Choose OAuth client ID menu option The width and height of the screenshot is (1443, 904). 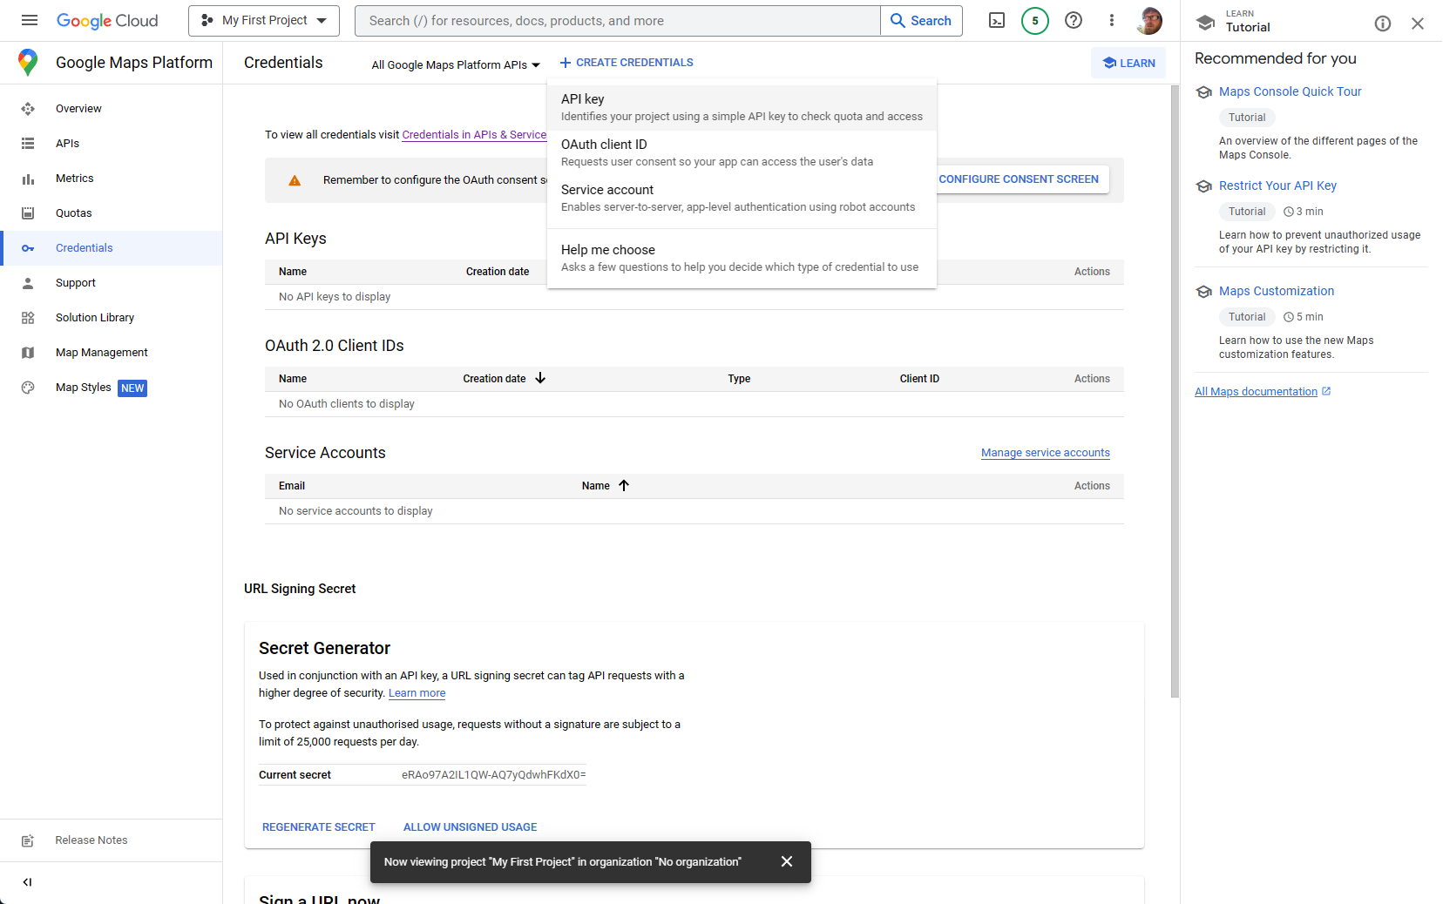(742, 152)
